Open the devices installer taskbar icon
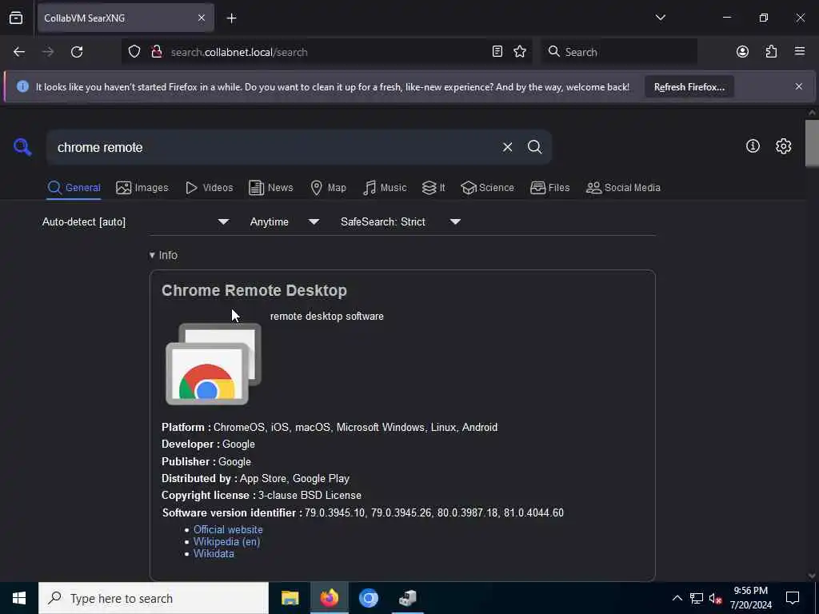 [x=407, y=598]
